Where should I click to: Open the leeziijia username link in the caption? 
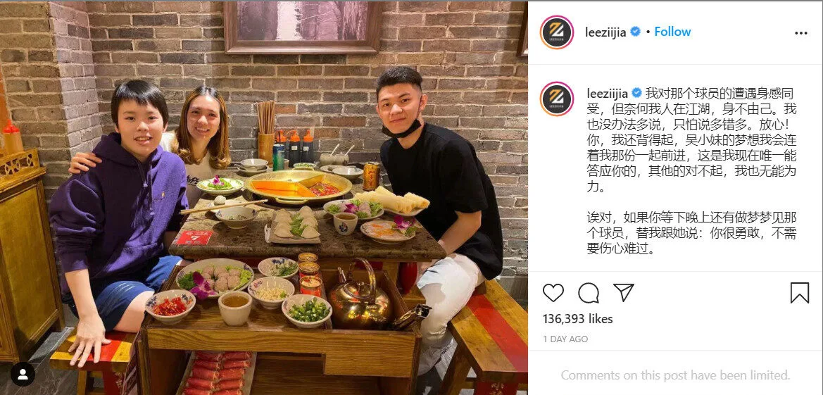[608, 94]
